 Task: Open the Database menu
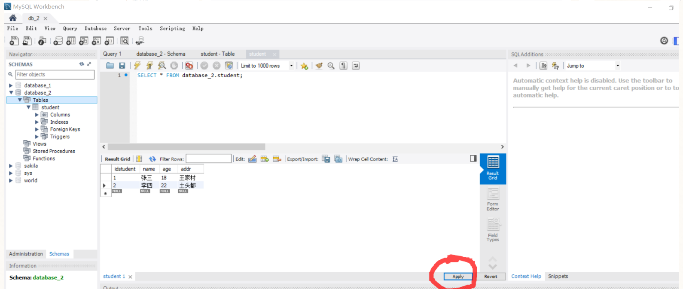(x=95, y=28)
